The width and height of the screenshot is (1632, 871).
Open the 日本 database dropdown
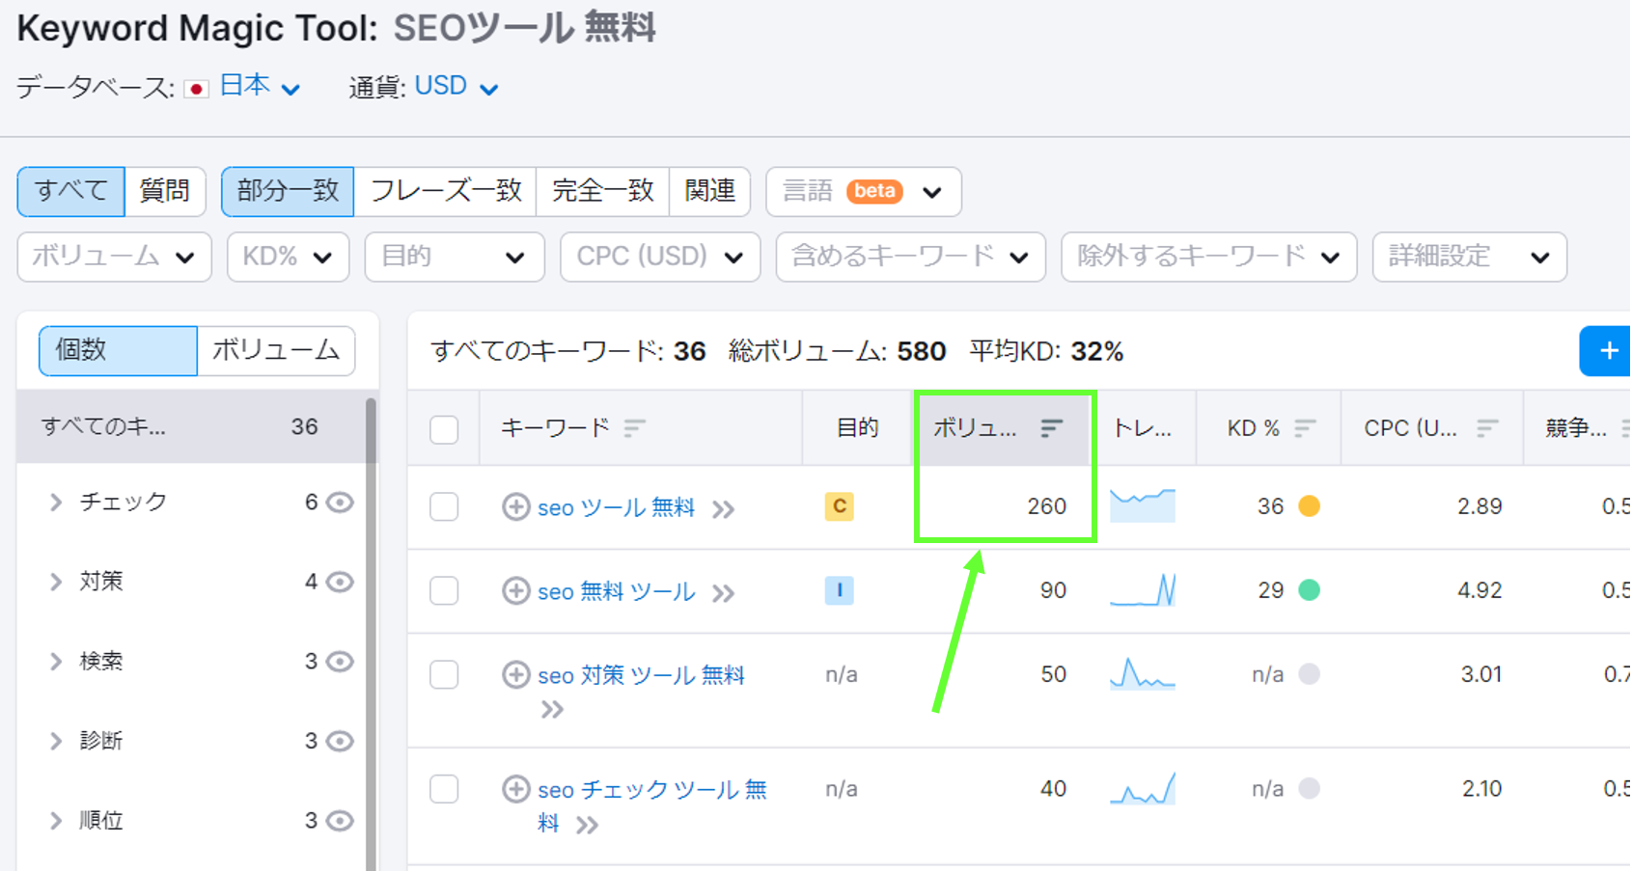coord(260,87)
